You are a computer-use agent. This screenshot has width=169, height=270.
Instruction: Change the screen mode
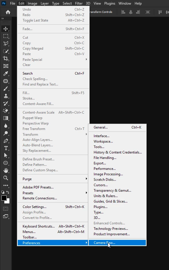pos(6,216)
